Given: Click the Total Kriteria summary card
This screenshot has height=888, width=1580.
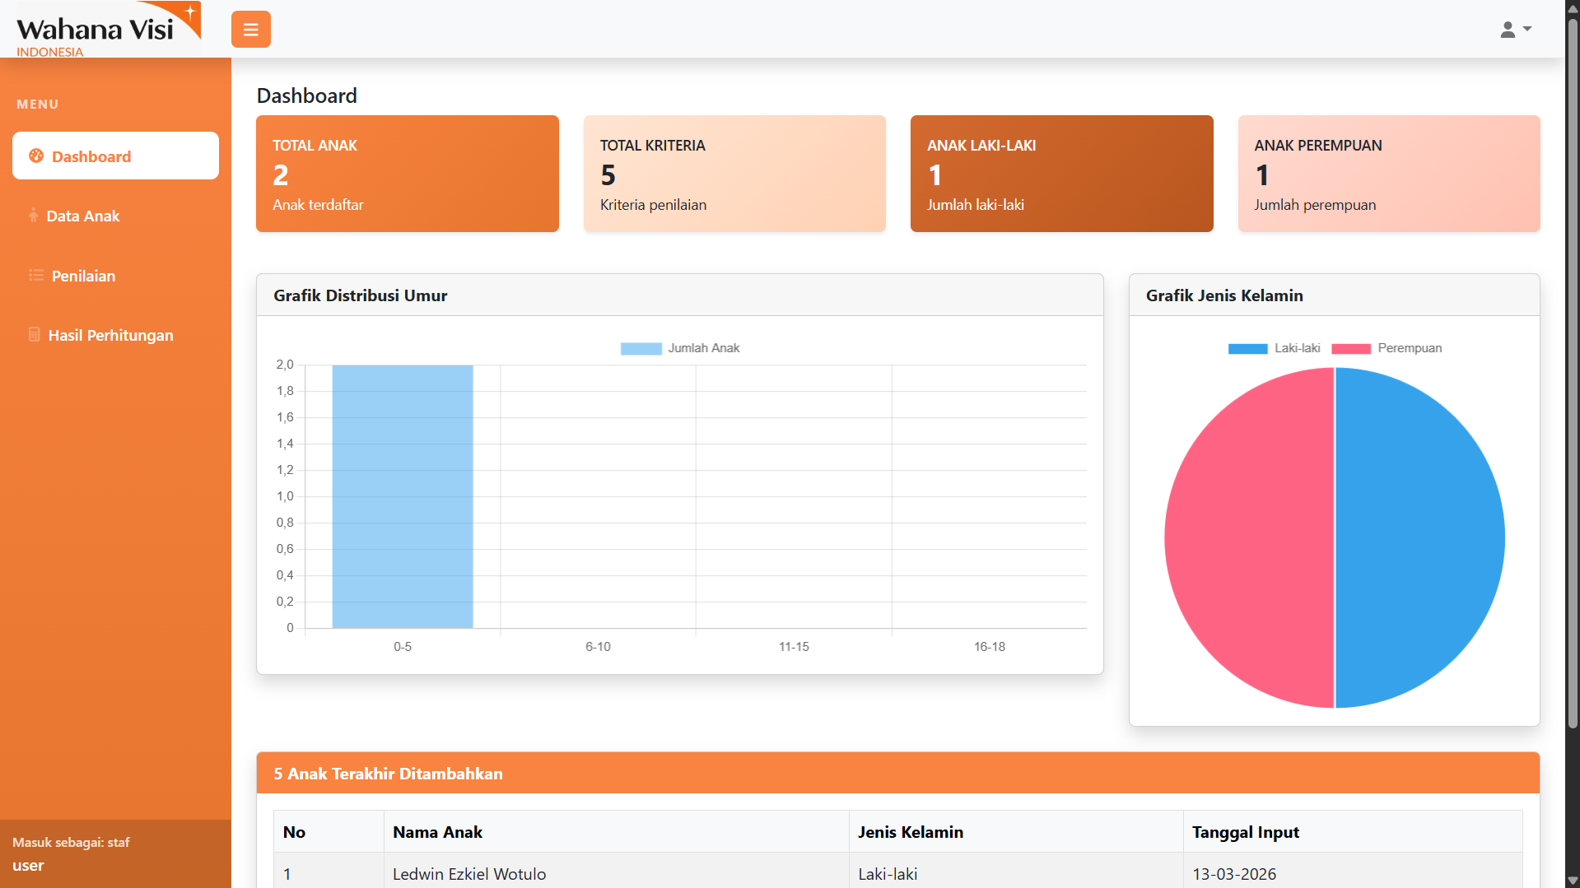Looking at the screenshot, I should tap(734, 174).
